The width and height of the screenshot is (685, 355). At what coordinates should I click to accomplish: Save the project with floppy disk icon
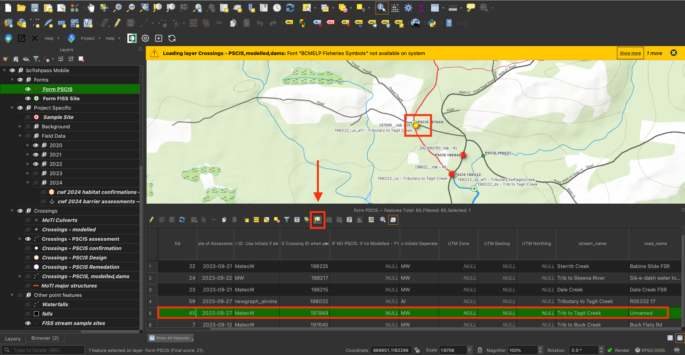pyautogui.click(x=35, y=8)
